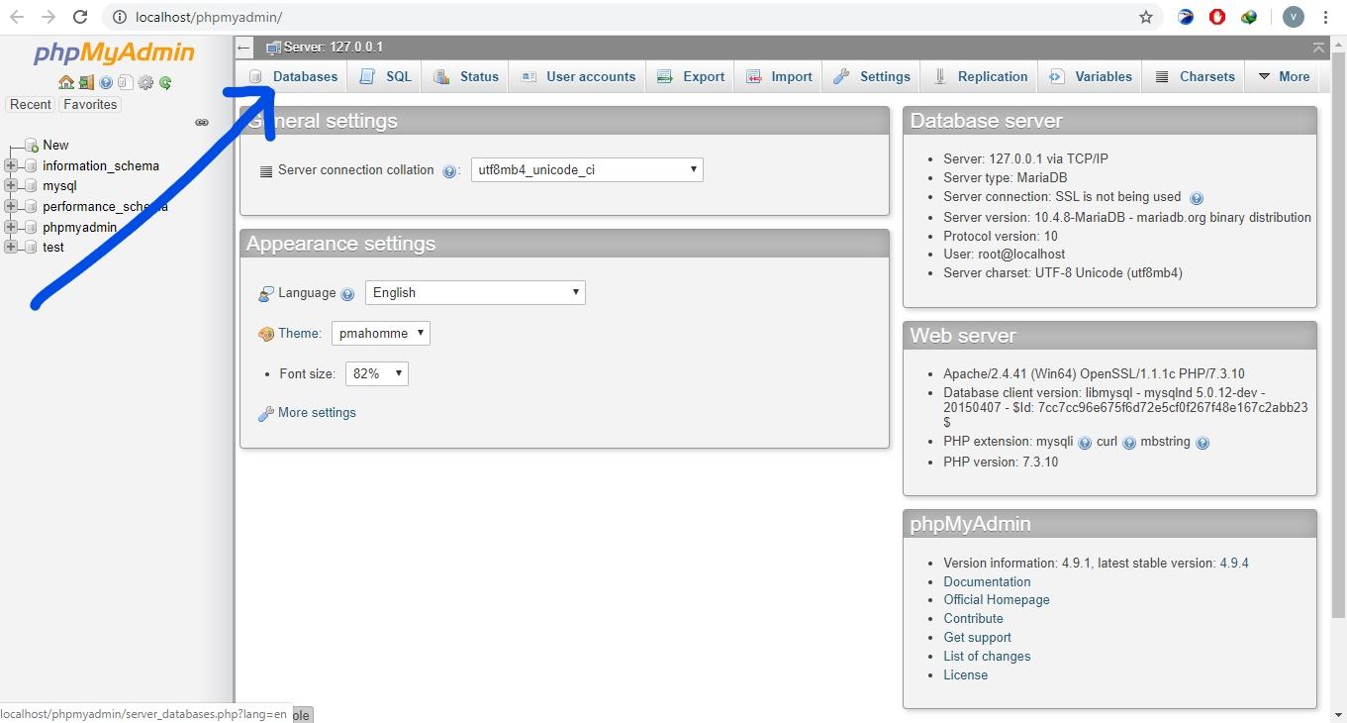Click the Get support link

coord(977,637)
